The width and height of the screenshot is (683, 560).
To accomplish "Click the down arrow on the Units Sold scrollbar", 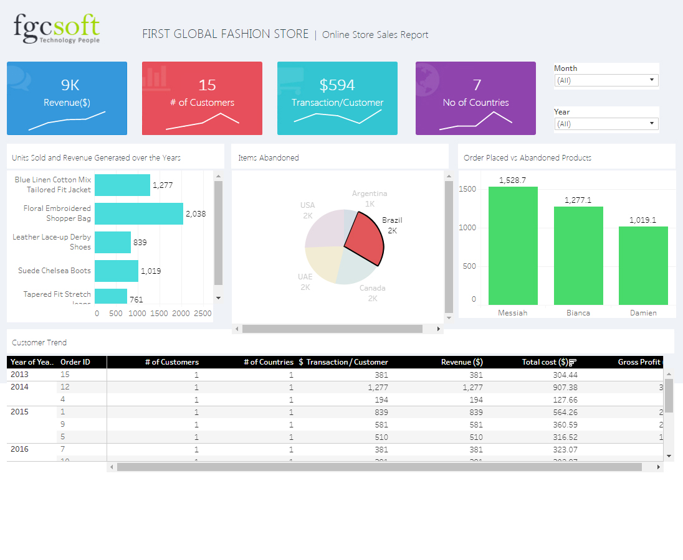I will (x=218, y=298).
